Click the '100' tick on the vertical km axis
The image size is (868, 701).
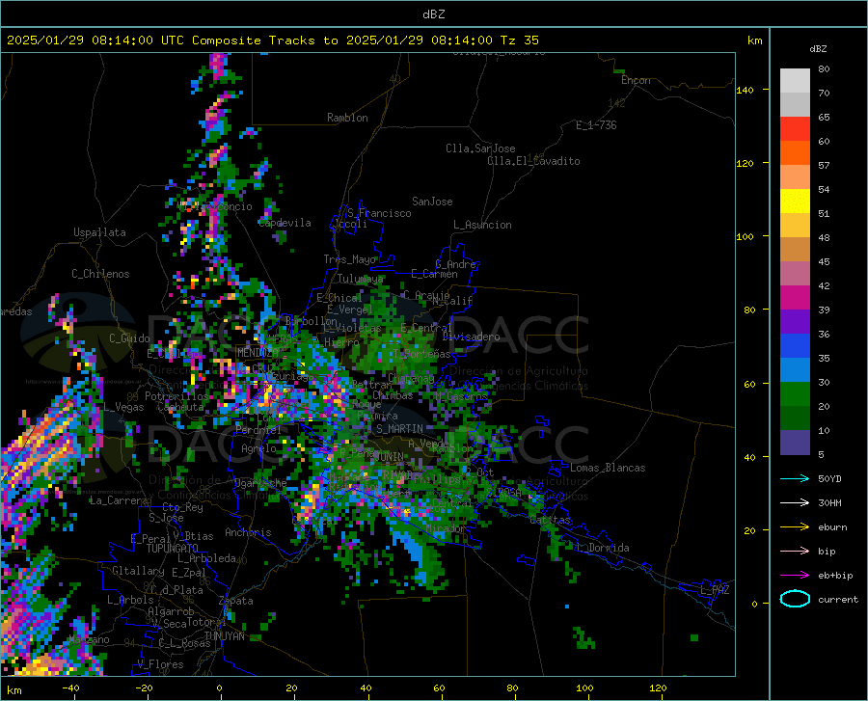pos(745,236)
